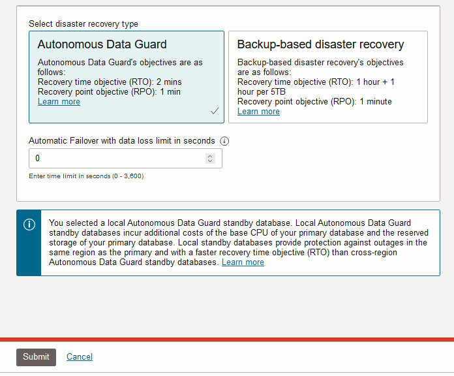454x376 pixels.
Task: Select the Autonomous Data Guard card
Action: (127, 77)
